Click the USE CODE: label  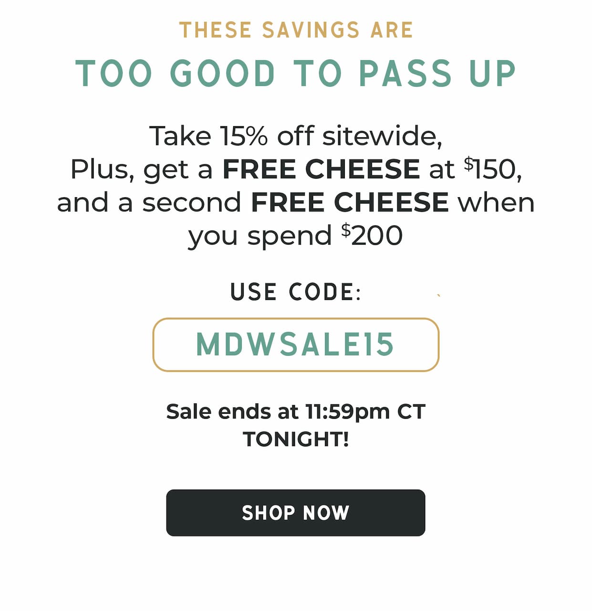pos(296,292)
